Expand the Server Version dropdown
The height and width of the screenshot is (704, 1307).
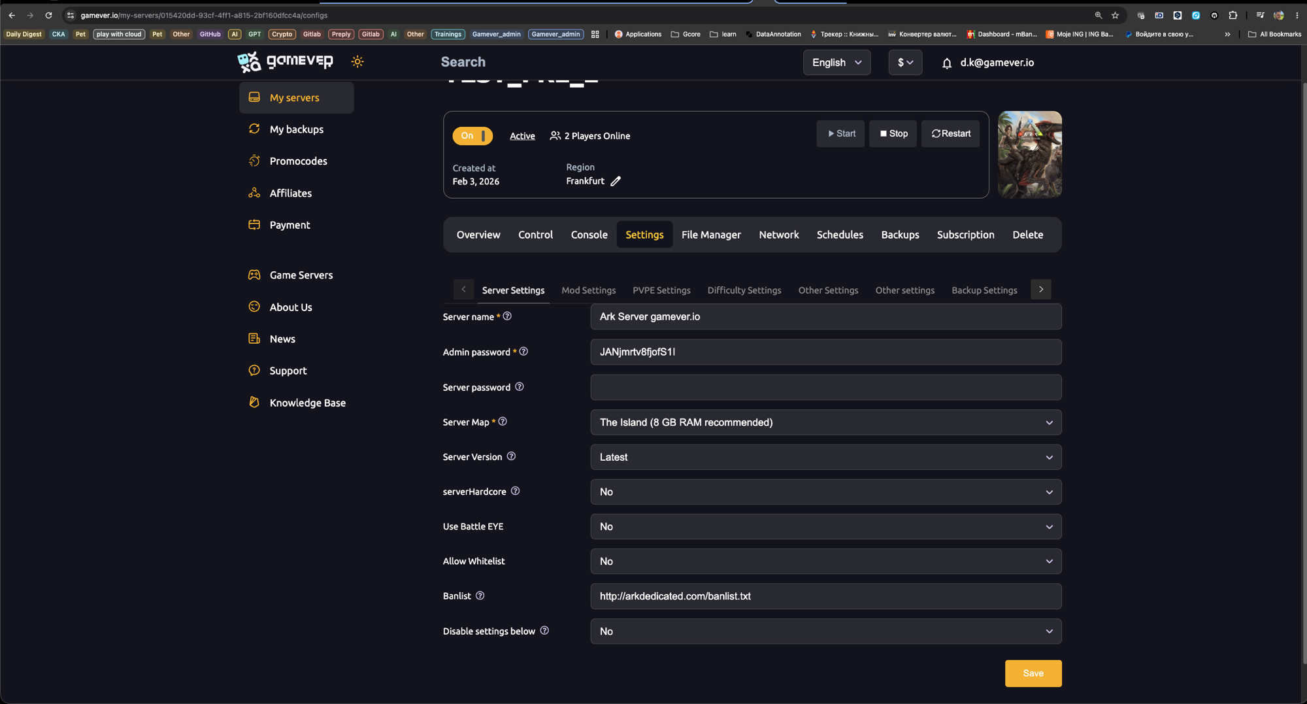point(826,457)
